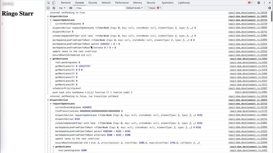Click 'markUpdateLaneFromFiberToRoot parent 4194312' log line

click(86, 44)
